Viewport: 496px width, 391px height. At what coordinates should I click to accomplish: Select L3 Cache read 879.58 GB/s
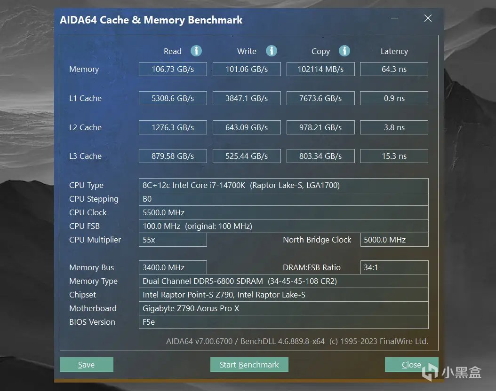point(173,156)
